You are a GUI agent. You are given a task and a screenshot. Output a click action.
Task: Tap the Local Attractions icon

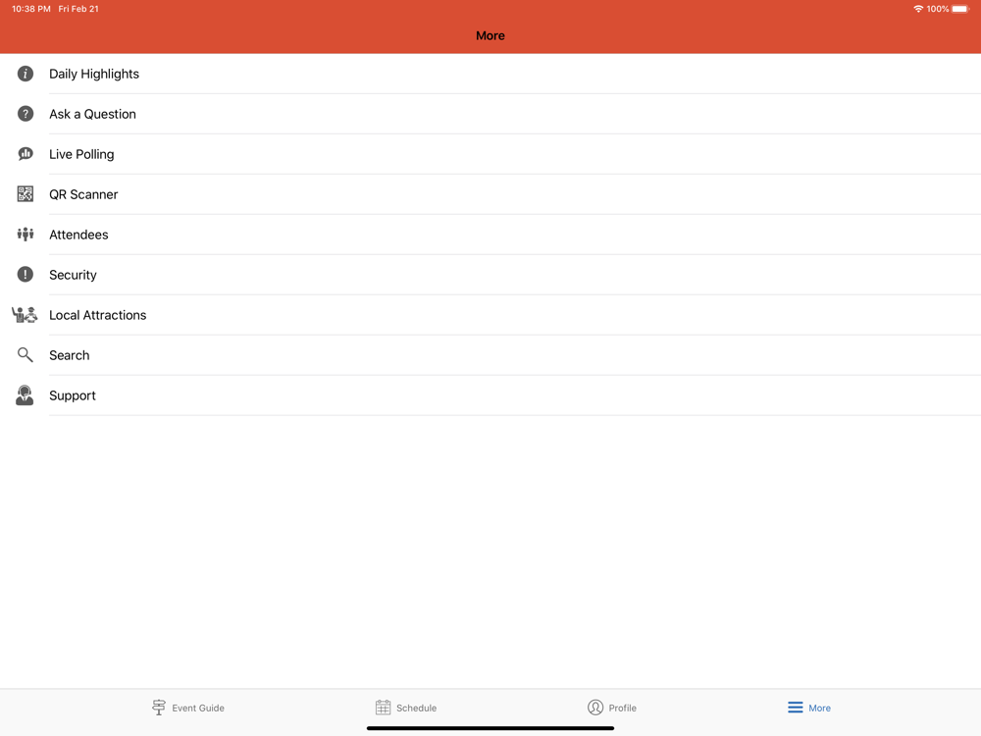pos(25,315)
